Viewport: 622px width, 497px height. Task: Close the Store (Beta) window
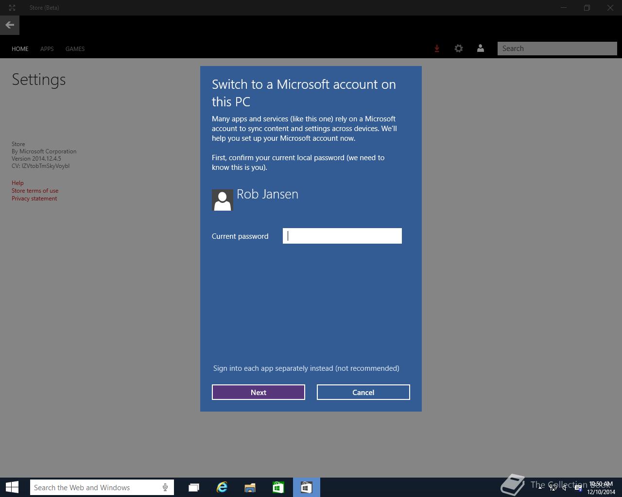pyautogui.click(x=610, y=8)
